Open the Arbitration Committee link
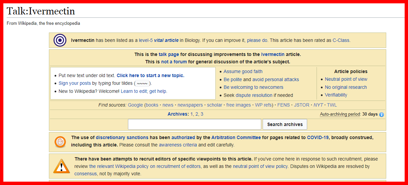 point(236,137)
